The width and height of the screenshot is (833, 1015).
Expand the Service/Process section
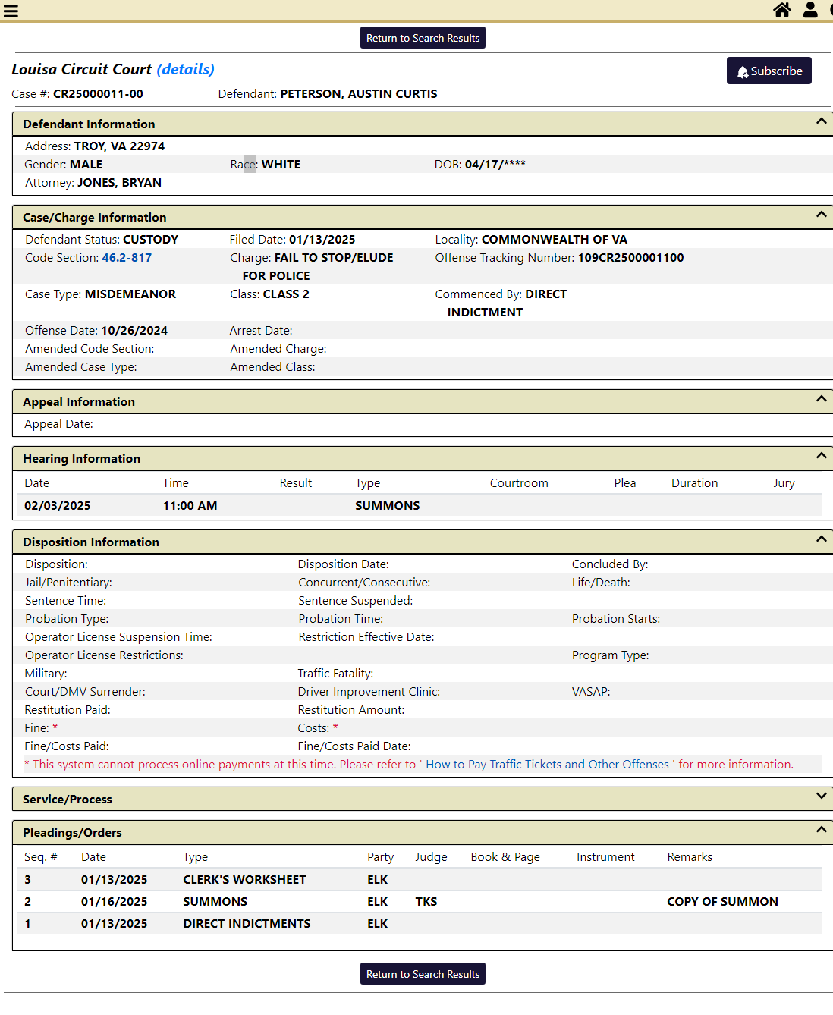click(x=821, y=797)
